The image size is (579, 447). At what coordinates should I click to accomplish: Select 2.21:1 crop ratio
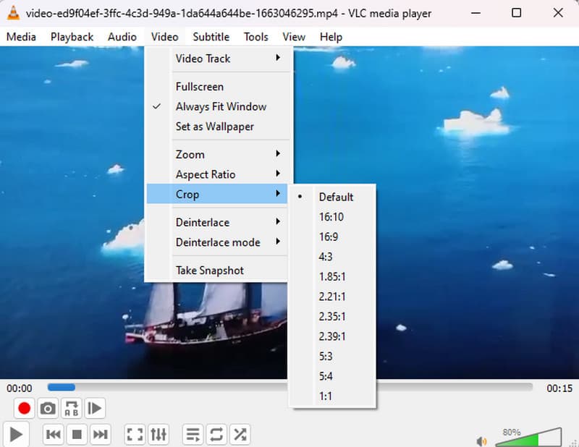coord(332,297)
